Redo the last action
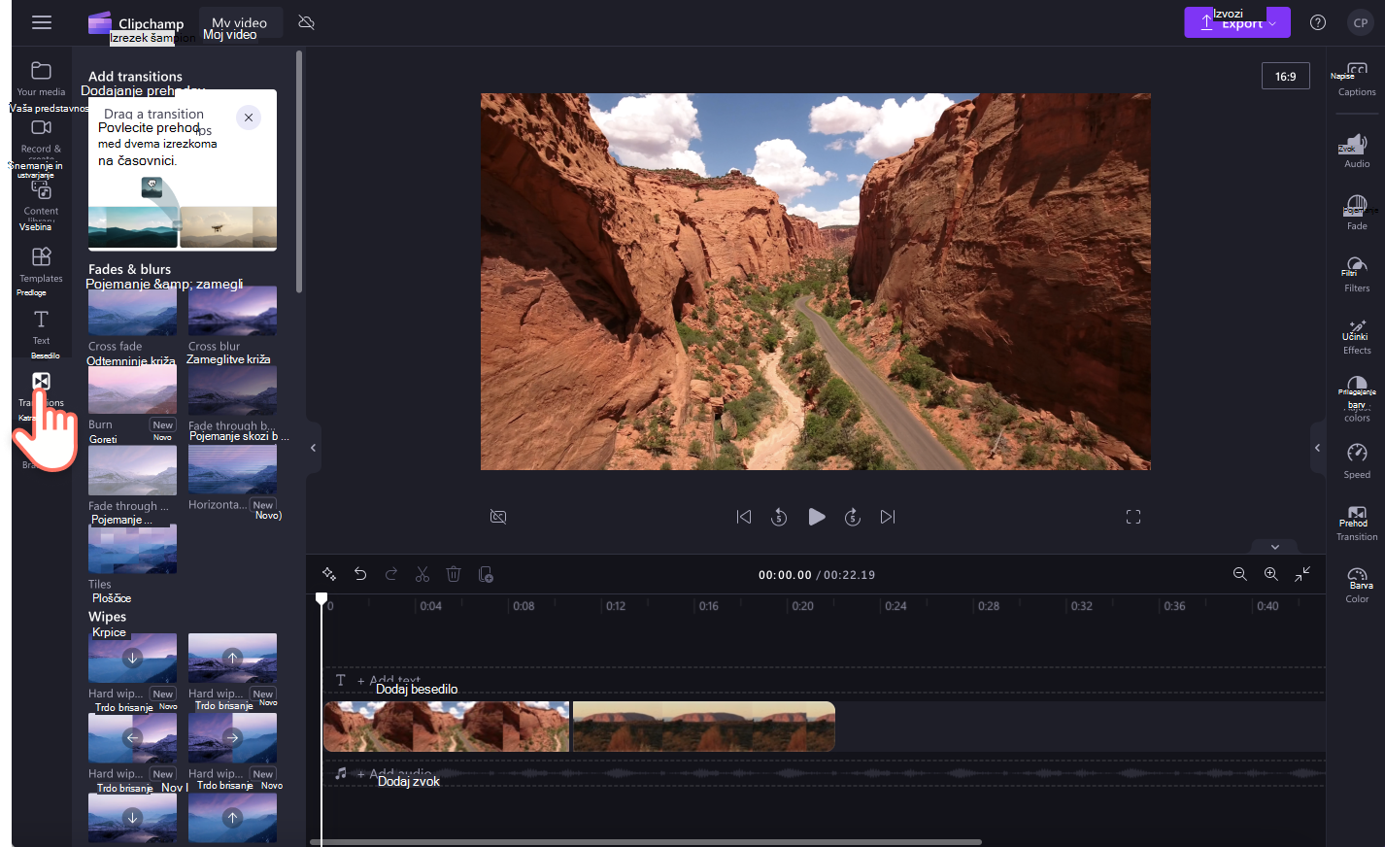Image resolution: width=1385 pixels, height=847 pixels. (x=391, y=574)
